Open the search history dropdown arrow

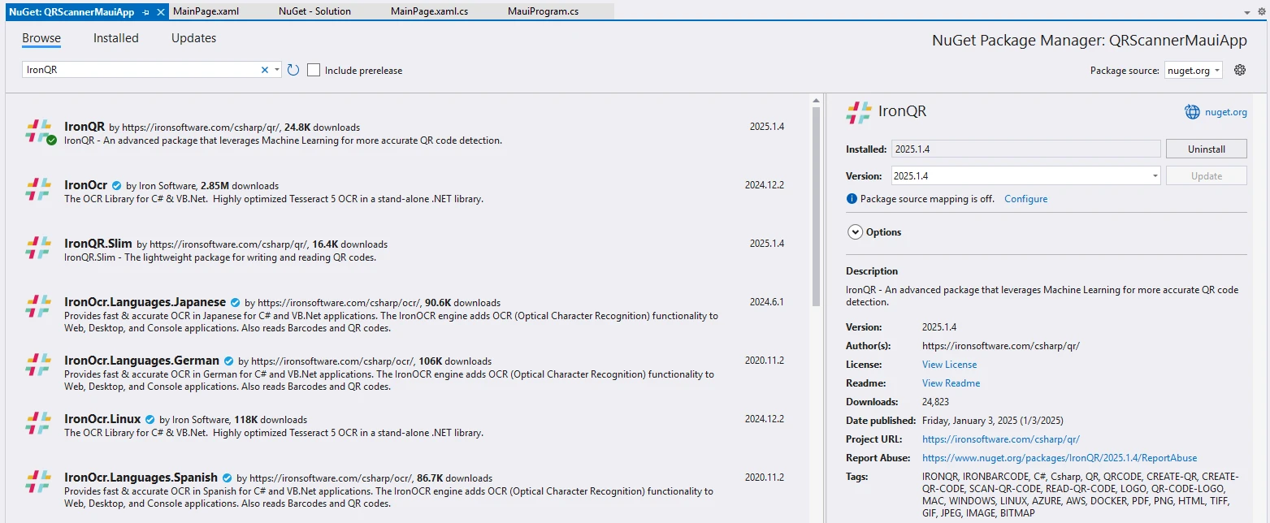277,71
